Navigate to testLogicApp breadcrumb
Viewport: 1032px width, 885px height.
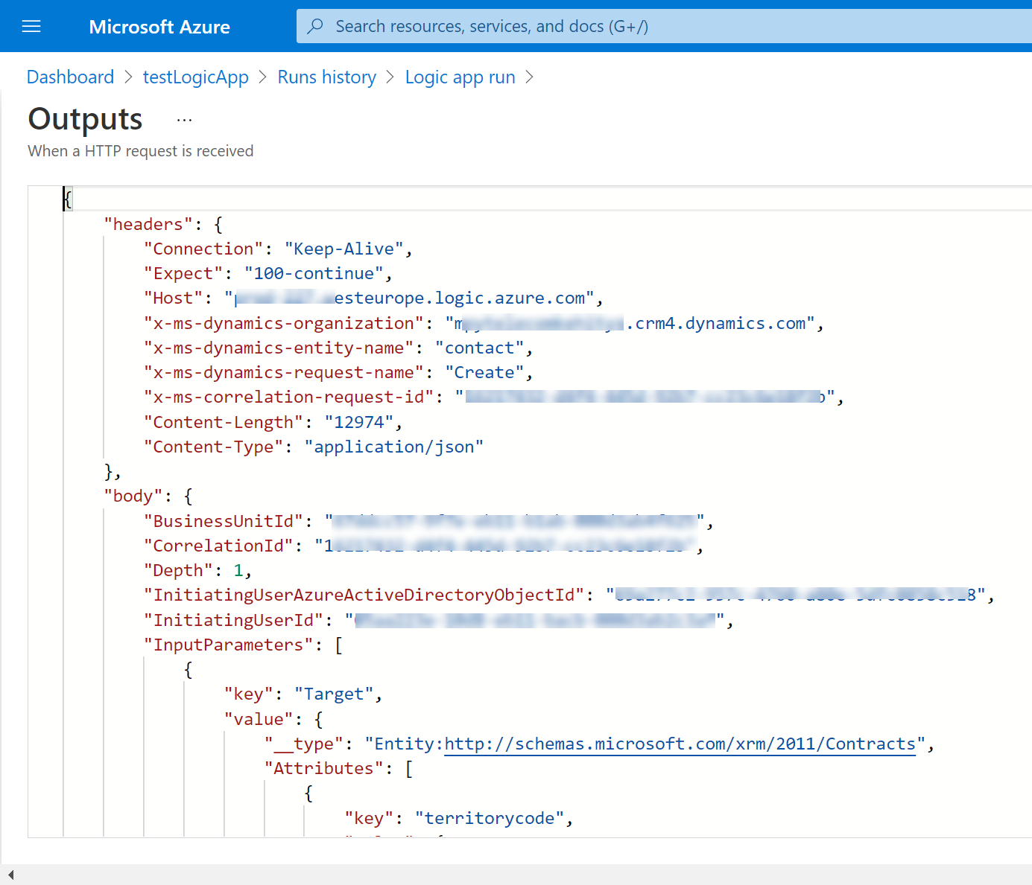(x=195, y=77)
